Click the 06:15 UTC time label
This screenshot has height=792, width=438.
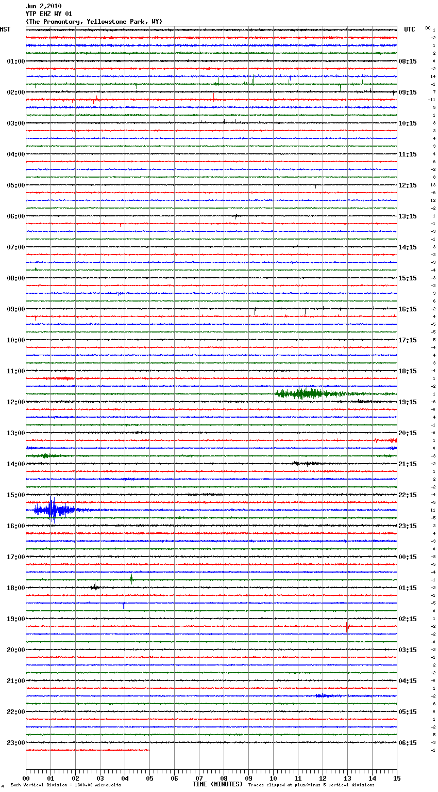coord(408,743)
